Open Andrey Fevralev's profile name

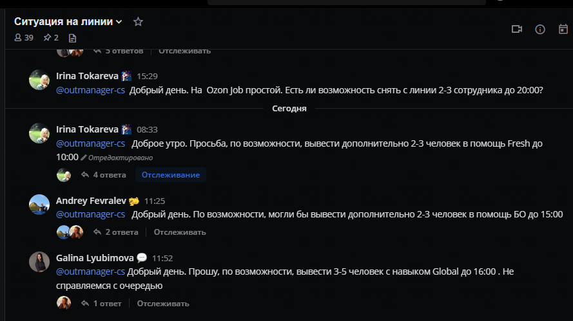point(91,201)
